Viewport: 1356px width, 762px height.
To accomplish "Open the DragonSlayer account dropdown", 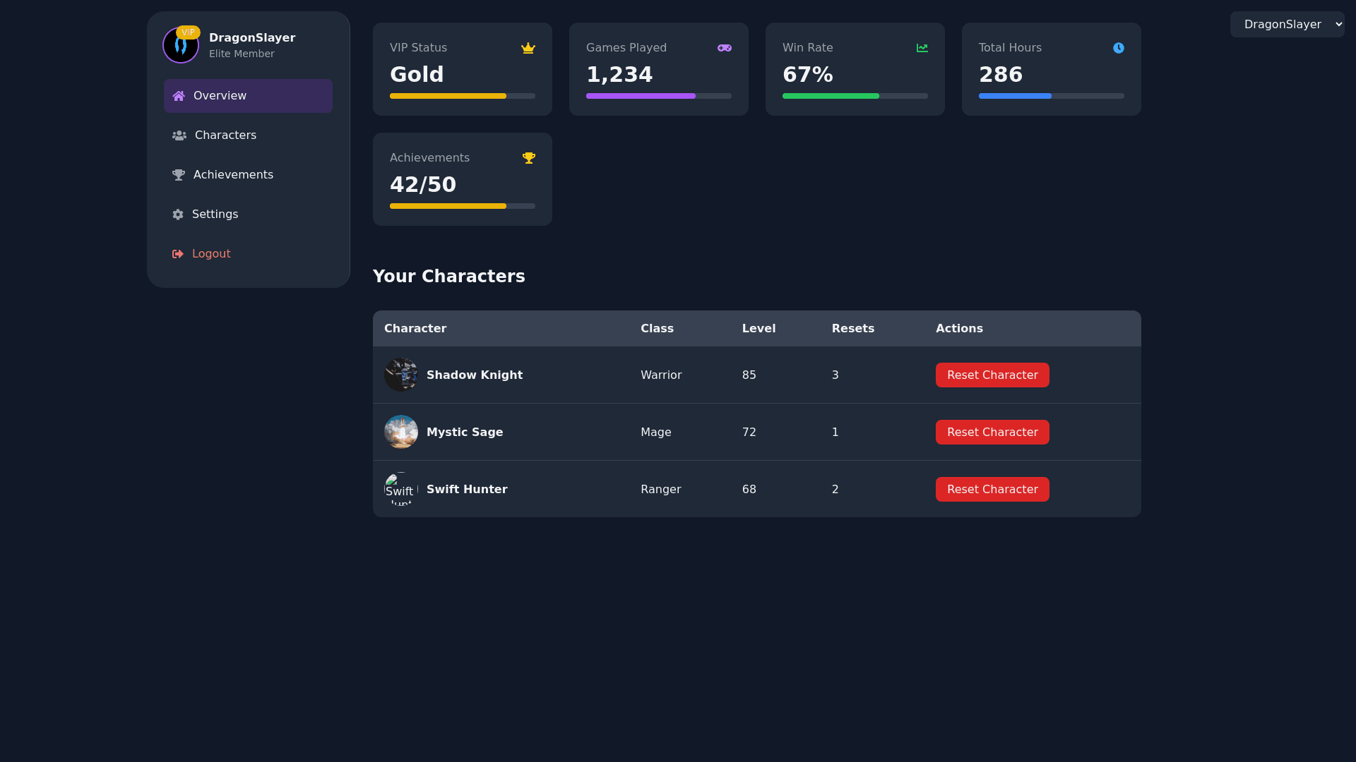I will tap(1287, 25).
